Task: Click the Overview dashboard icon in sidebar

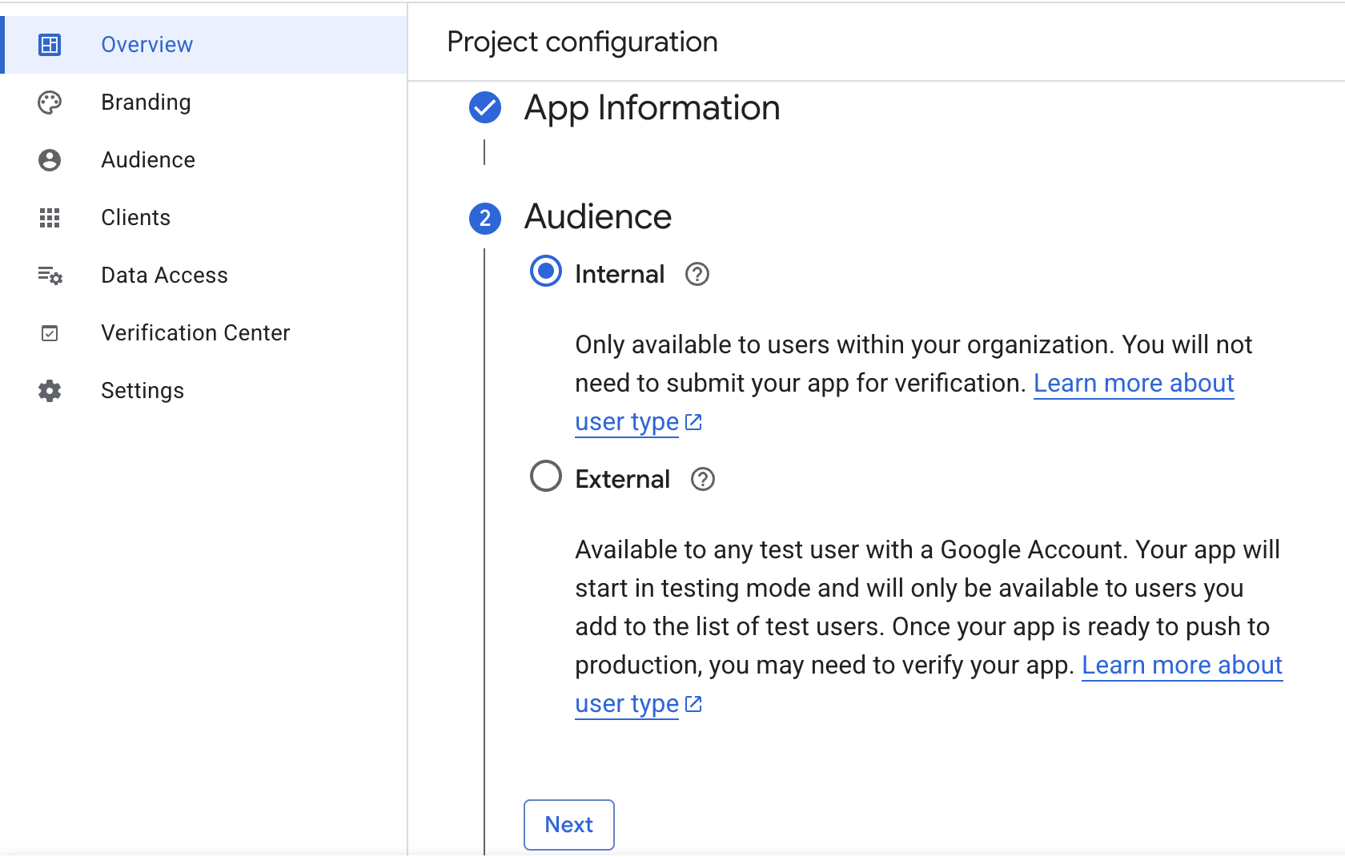Action: (x=50, y=45)
